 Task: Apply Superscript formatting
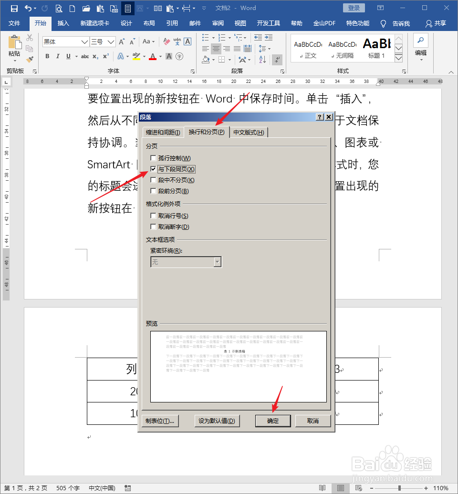(x=106, y=56)
